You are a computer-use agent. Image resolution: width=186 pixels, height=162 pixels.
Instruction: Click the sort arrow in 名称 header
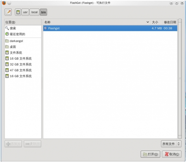click(x=148, y=22)
